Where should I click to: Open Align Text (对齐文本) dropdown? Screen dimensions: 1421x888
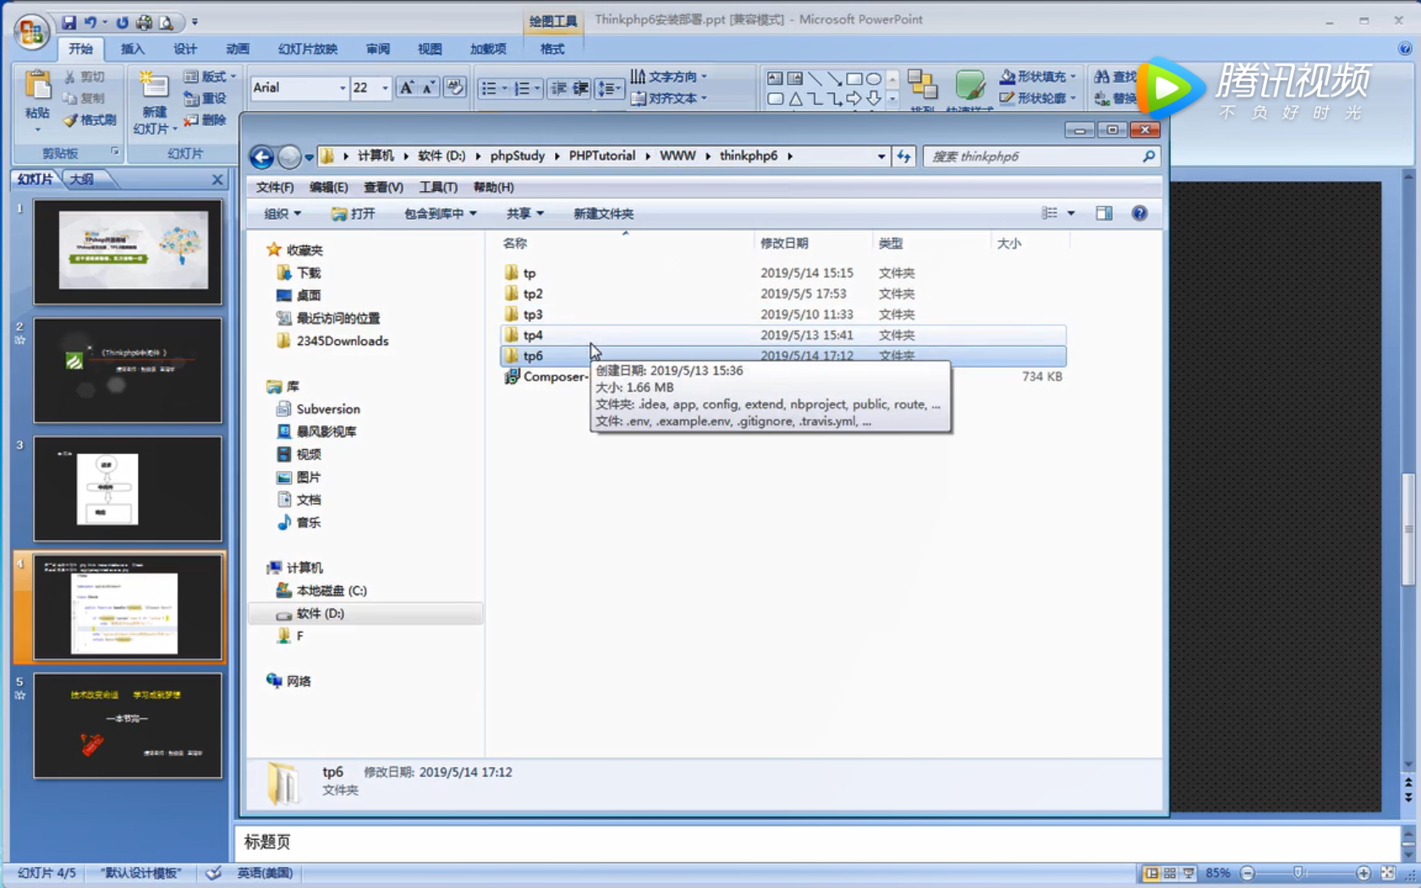point(668,98)
